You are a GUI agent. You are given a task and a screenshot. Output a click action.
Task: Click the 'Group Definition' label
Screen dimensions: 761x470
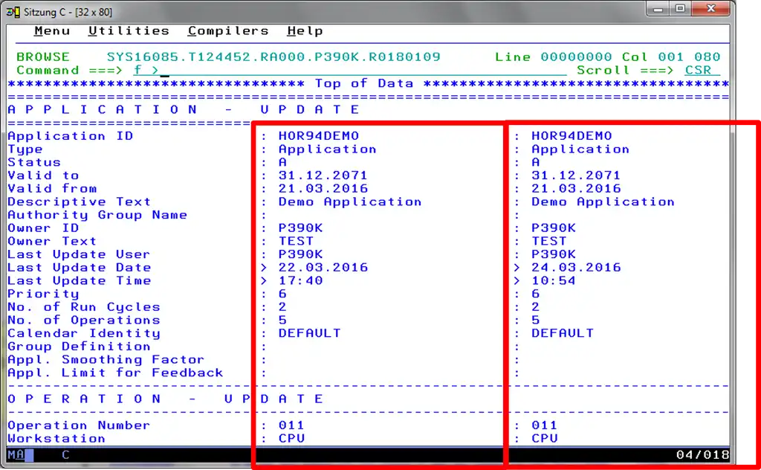[79, 347]
